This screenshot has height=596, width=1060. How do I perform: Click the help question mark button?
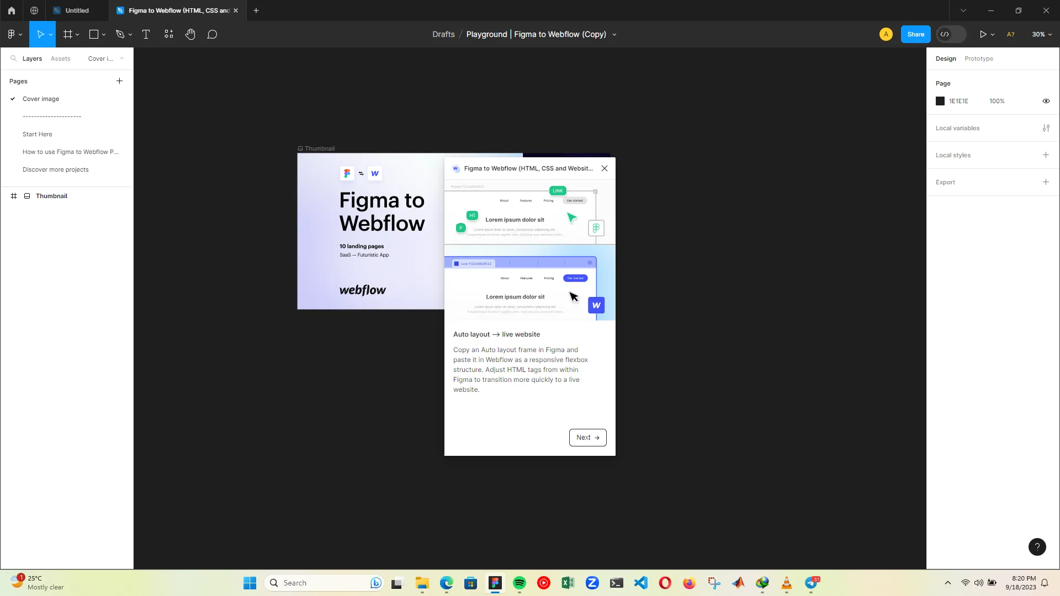click(1037, 547)
